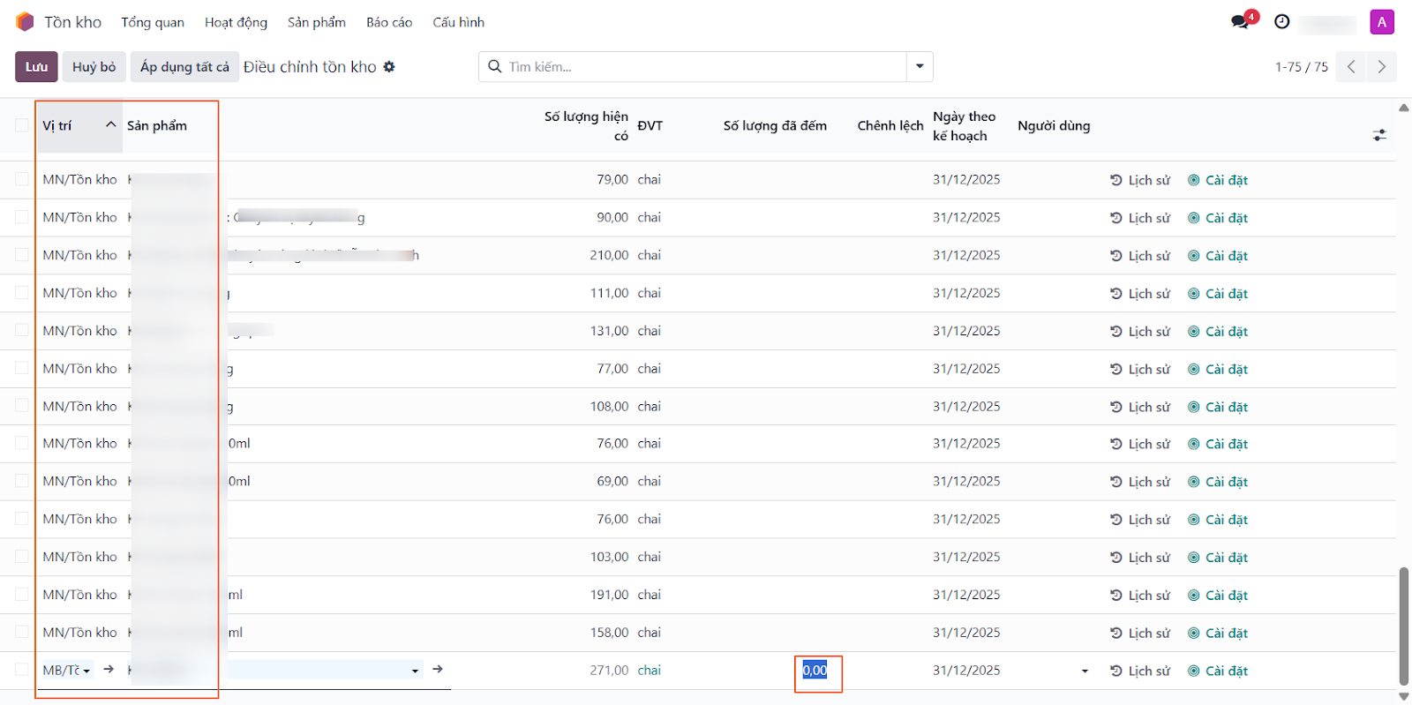The height and width of the screenshot is (705, 1412).
Task: Toggle the select-all checkbox in table header
Action: tap(22, 125)
